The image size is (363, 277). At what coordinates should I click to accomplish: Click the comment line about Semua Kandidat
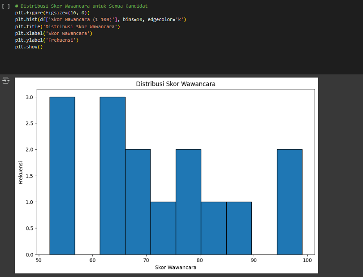pos(81,6)
